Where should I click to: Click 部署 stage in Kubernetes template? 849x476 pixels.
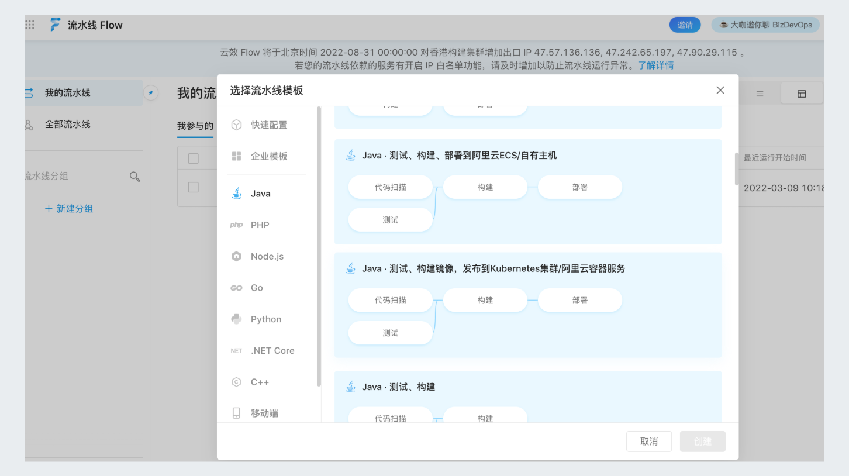tap(580, 300)
